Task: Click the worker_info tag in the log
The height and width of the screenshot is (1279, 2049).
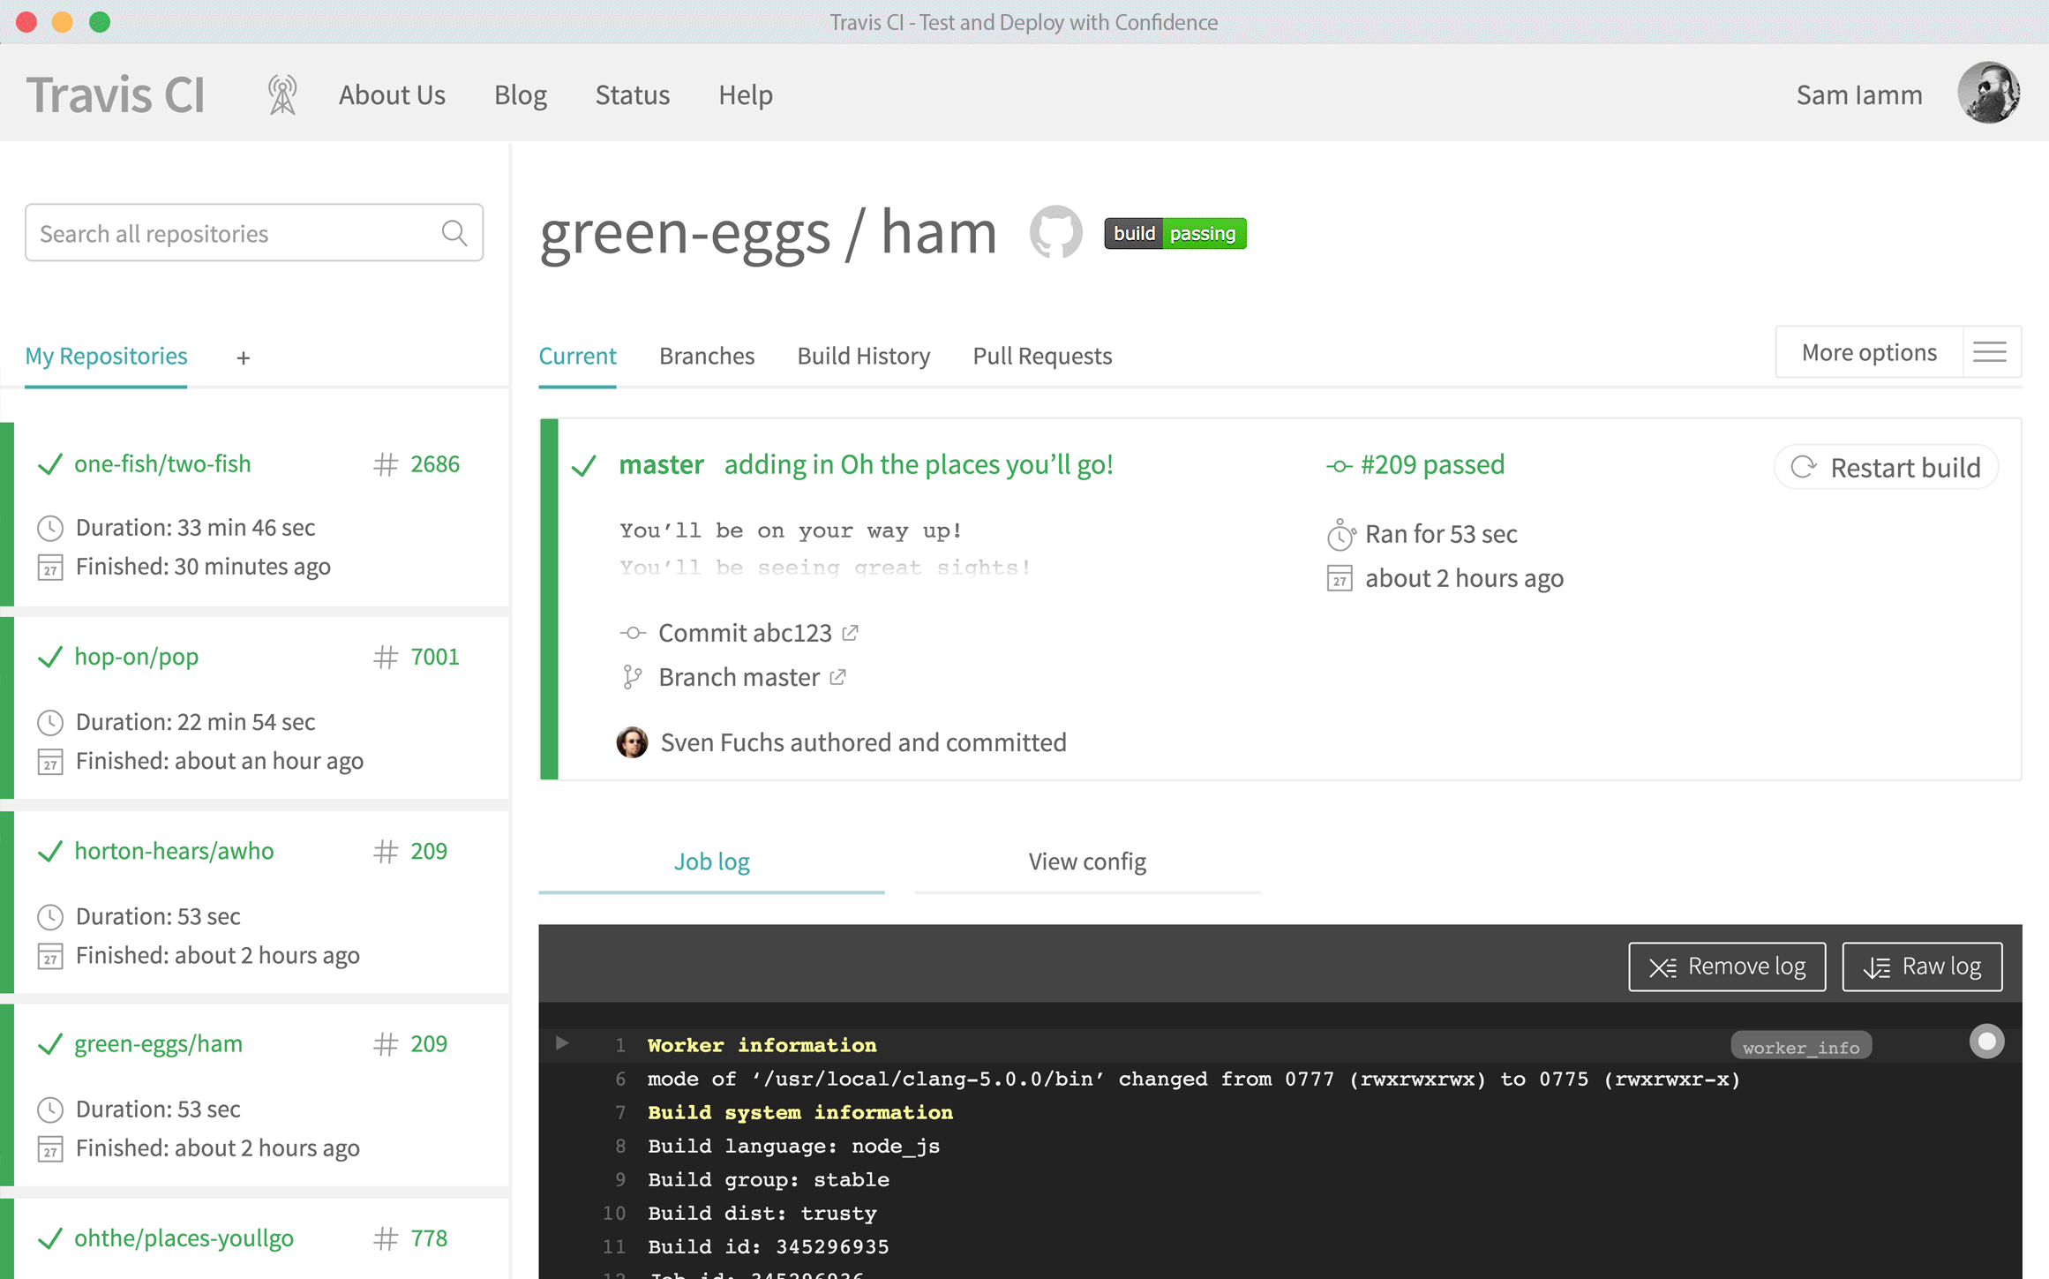Action: click(x=1801, y=1046)
